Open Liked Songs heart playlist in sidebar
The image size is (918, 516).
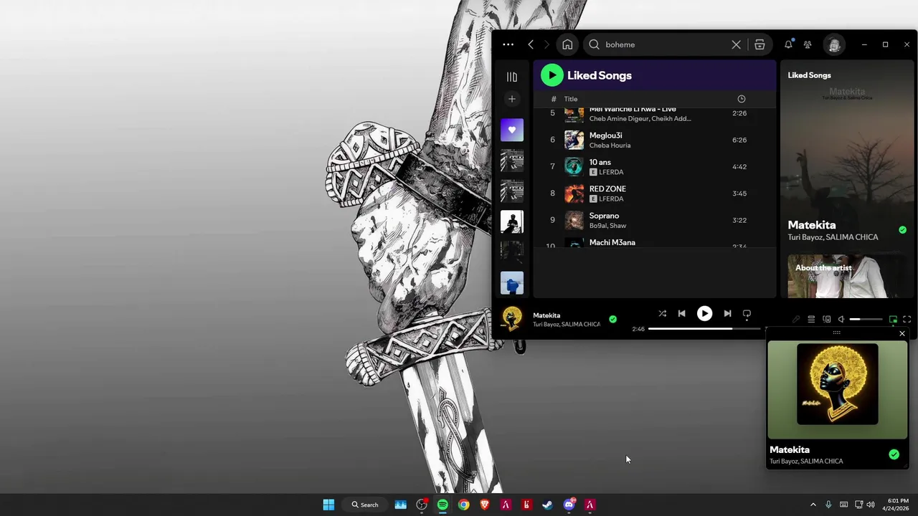pyautogui.click(x=512, y=130)
